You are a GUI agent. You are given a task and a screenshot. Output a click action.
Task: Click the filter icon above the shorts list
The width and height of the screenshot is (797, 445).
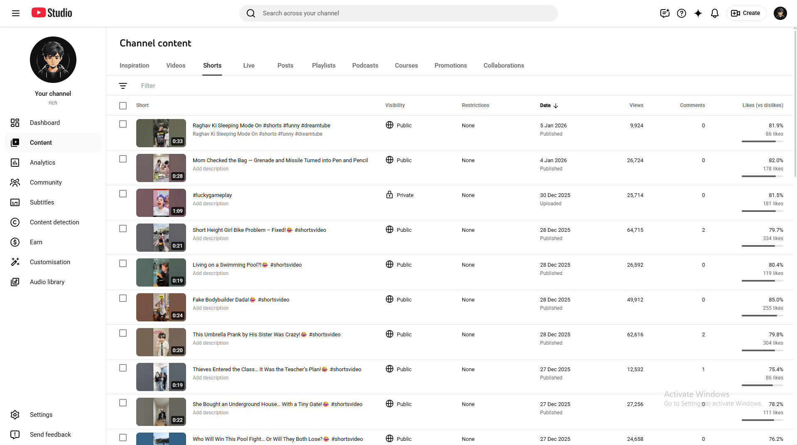tap(123, 85)
